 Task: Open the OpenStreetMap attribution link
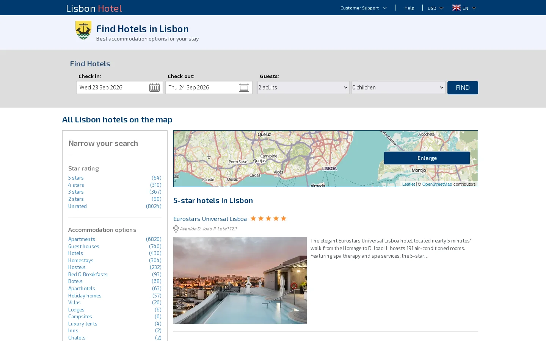tap(437, 184)
